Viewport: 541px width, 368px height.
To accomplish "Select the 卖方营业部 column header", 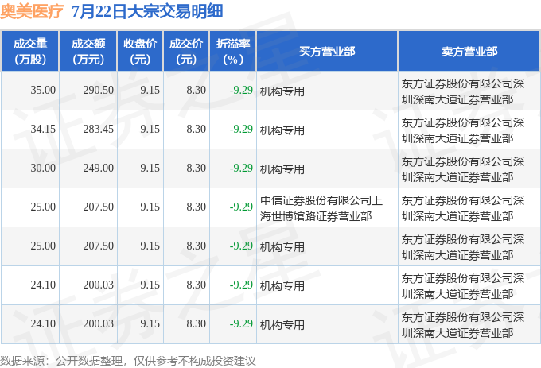I will click(x=469, y=52).
